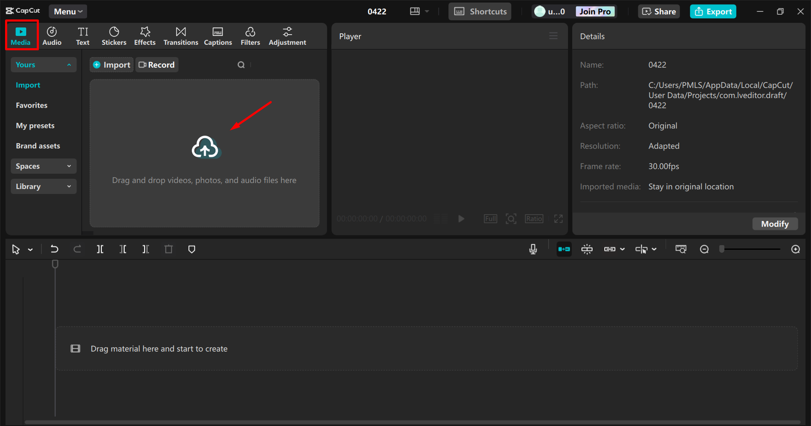Collapse the Yours section
811x426 pixels.
44,65
